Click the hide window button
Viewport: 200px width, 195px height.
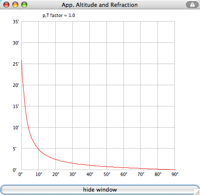100,189
